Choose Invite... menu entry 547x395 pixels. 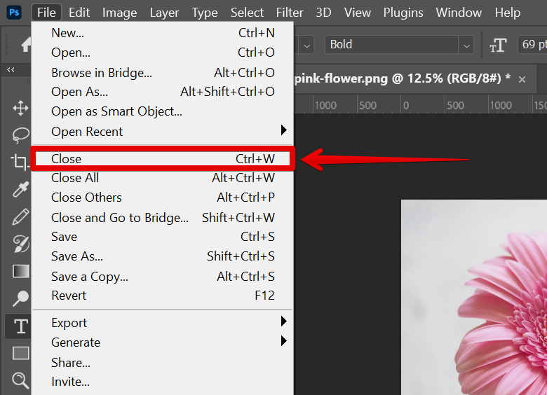162,382
